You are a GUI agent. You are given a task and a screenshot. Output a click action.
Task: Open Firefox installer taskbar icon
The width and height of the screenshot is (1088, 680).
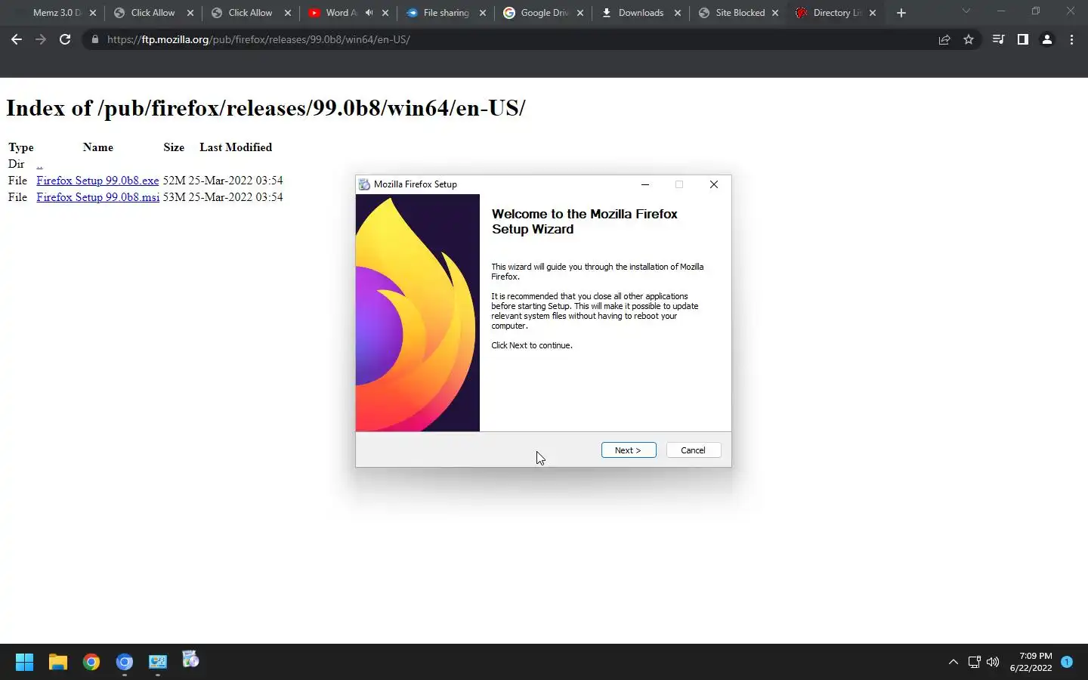[190, 660]
